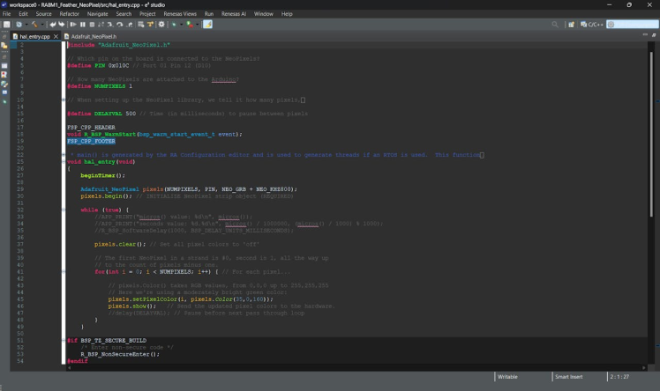Toggle the Writable status indicator
Viewport: 660px width, 391px height.
[508, 377]
